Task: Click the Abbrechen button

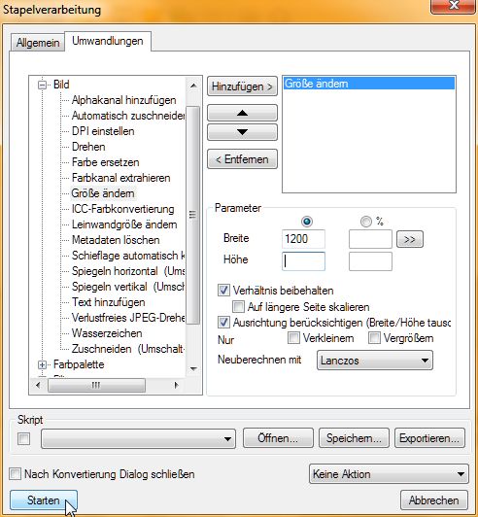Action: click(434, 500)
